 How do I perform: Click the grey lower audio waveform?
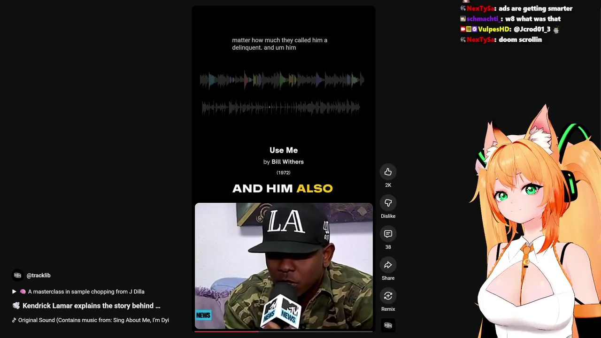[x=281, y=108]
